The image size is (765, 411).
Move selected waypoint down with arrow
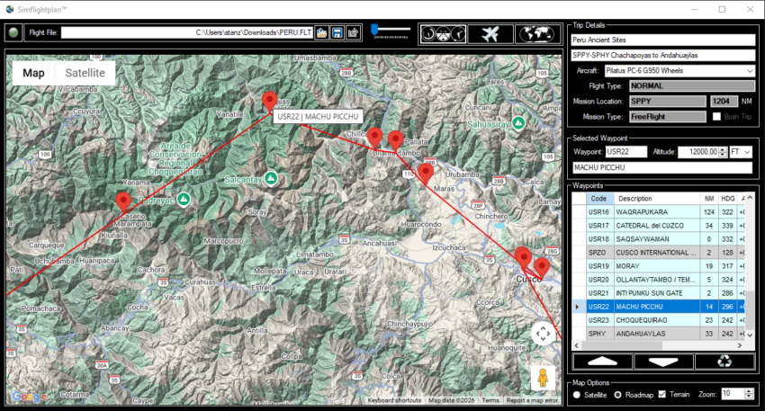[663, 362]
